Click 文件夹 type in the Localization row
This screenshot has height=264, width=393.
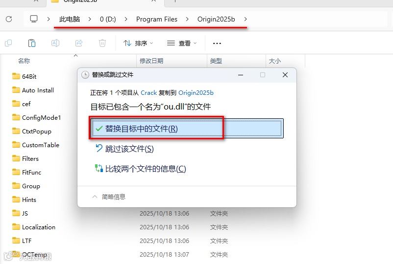click(x=219, y=227)
